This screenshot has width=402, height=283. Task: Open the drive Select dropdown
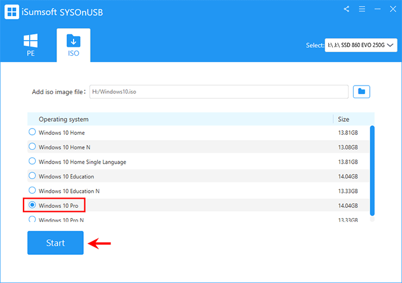361,45
